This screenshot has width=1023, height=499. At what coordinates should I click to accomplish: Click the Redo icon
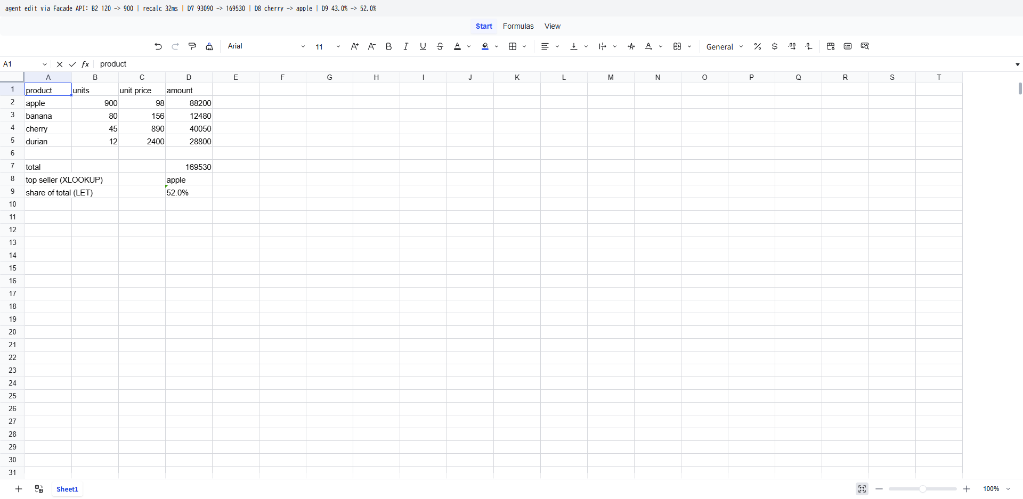[175, 46]
